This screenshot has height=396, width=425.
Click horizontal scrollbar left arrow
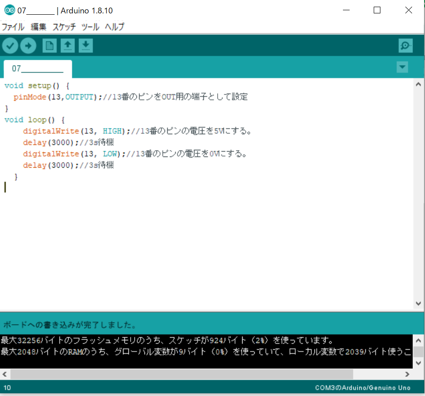(4, 374)
